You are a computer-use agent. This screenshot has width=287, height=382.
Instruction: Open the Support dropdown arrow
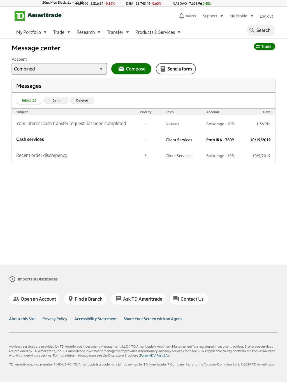point(222,16)
